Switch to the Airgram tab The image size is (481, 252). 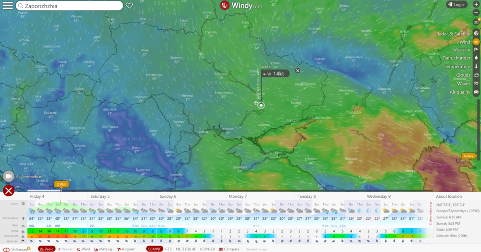tap(127, 249)
